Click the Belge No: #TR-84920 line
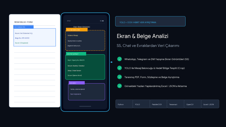Viewport: 226px width, 127px height. coord(22,38)
